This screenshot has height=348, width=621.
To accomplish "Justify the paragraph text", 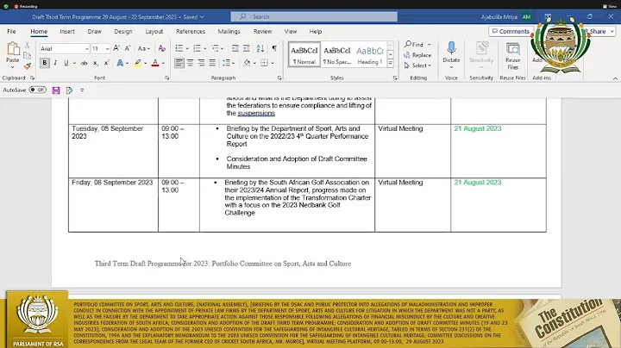I will tap(212, 63).
